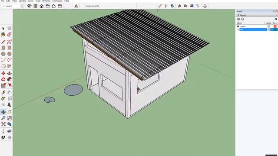Choose the Rotate tool
This screenshot has width=278, height=156.
3,79
